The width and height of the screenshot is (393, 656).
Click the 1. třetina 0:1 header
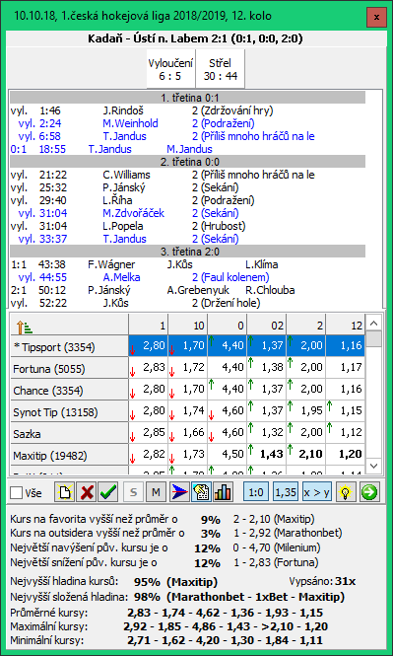point(187,98)
